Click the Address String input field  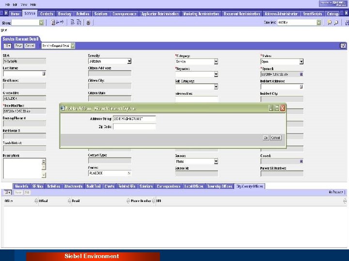click(134, 119)
